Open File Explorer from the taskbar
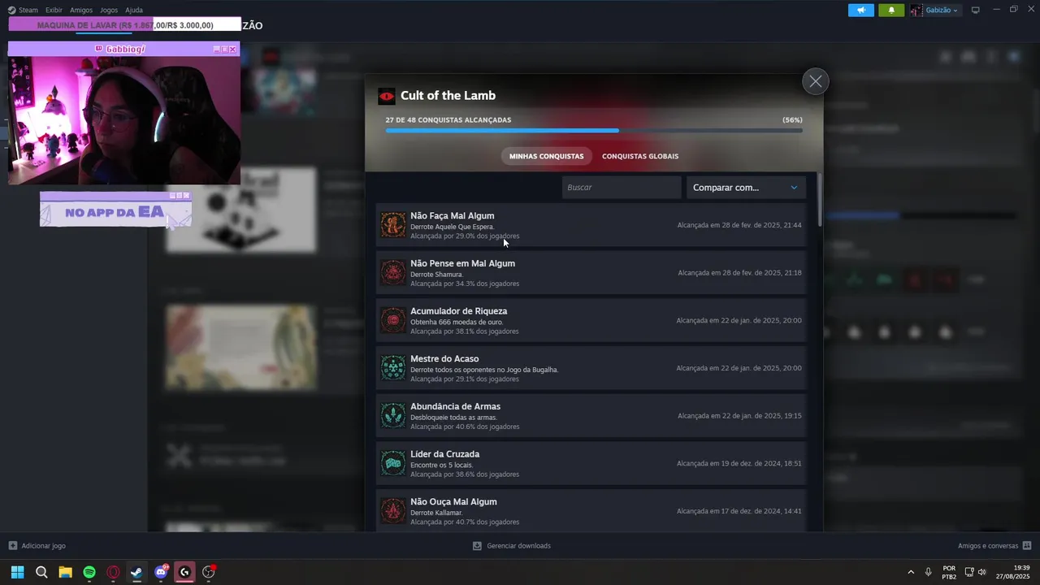Viewport: 1040px width, 585px height. coord(65,572)
